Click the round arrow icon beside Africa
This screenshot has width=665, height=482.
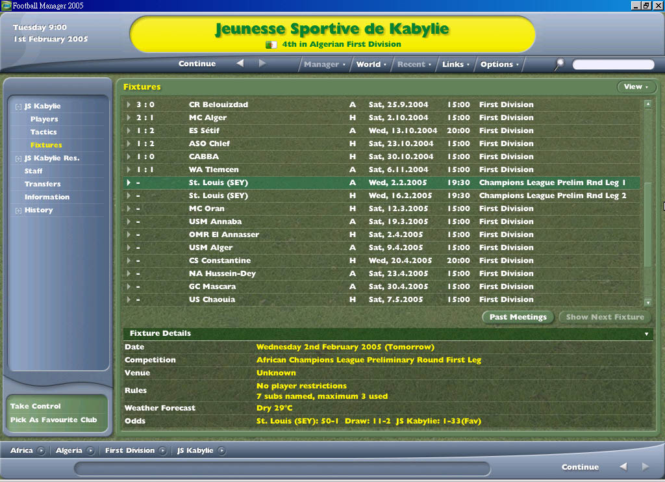tap(42, 451)
